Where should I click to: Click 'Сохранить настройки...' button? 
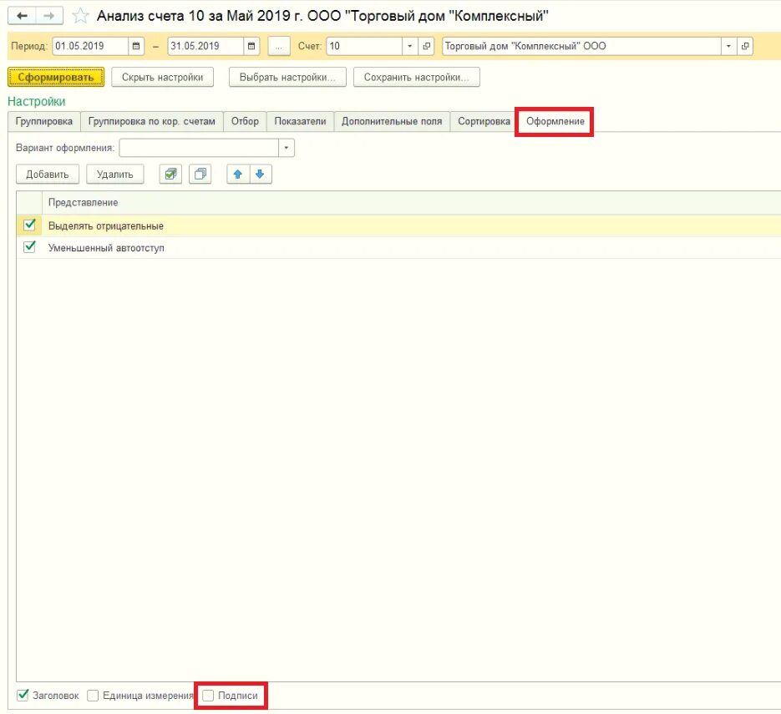click(x=417, y=77)
